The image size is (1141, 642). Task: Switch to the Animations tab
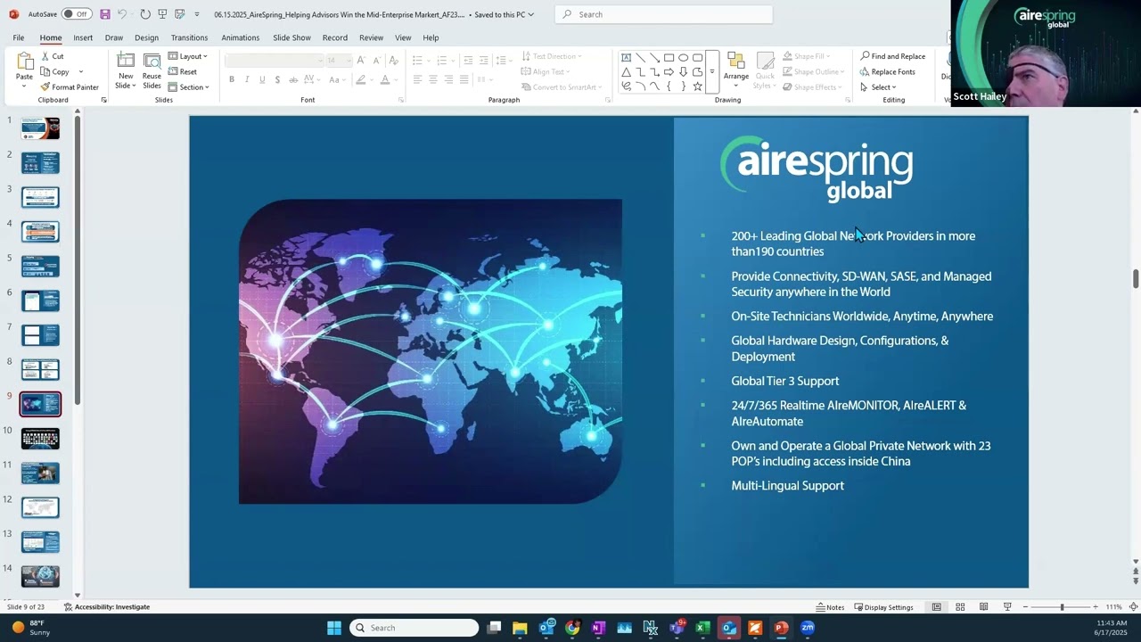pyautogui.click(x=241, y=37)
